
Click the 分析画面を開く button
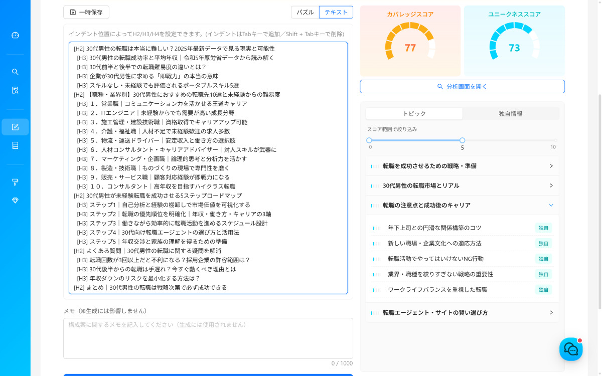462,86
